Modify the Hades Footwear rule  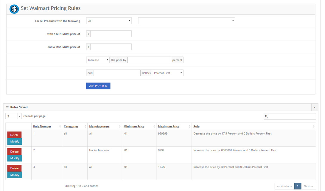pos(15,158)
